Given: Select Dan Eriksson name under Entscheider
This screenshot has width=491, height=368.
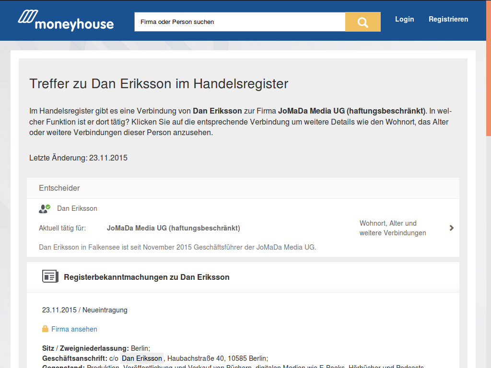Looking at the screenshot, I should (x=77, y=208).
